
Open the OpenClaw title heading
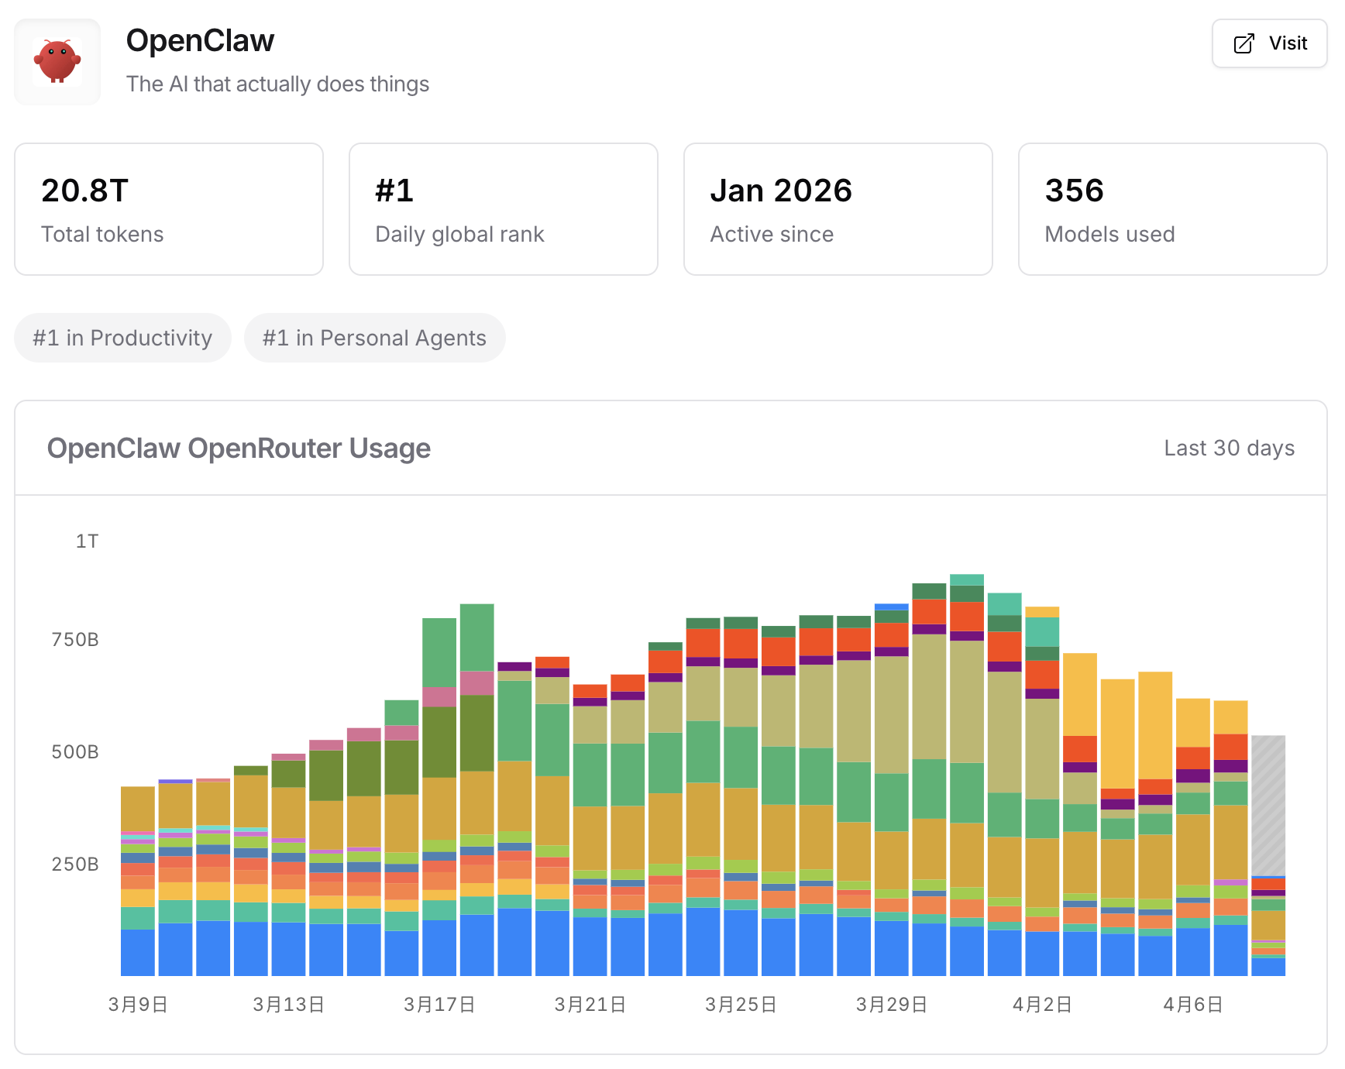click(x=200, y=40)
